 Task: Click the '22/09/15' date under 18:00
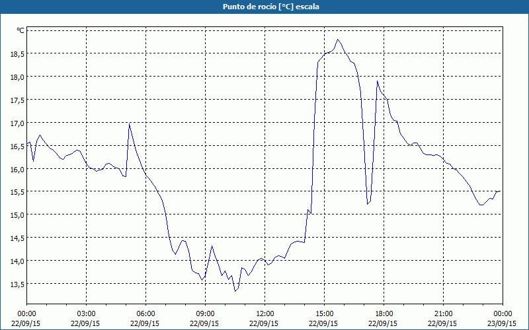(x=383, y=323)
